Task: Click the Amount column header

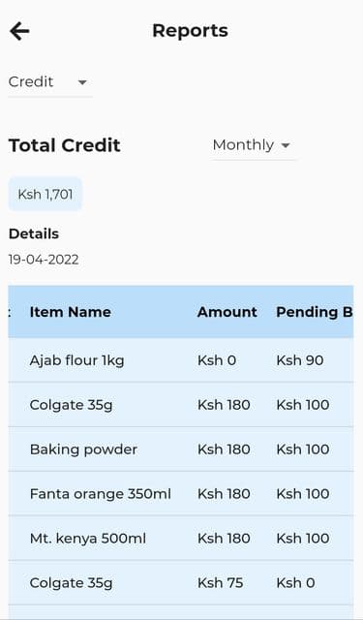Action: [x=227, y=312]
